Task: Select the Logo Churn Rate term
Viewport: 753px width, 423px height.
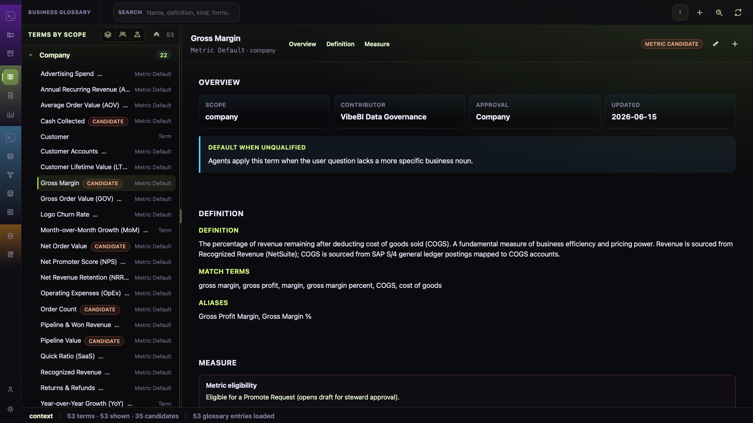Action: [x=106, y=214]
